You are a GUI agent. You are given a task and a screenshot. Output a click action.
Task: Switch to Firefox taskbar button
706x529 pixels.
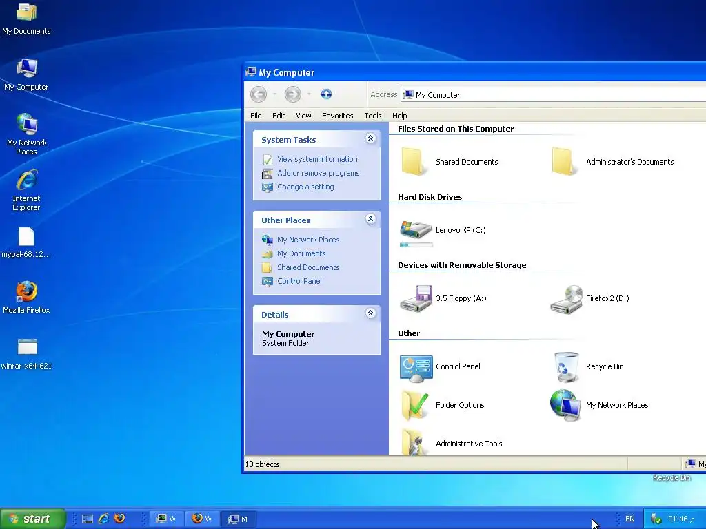coord(201,519)
